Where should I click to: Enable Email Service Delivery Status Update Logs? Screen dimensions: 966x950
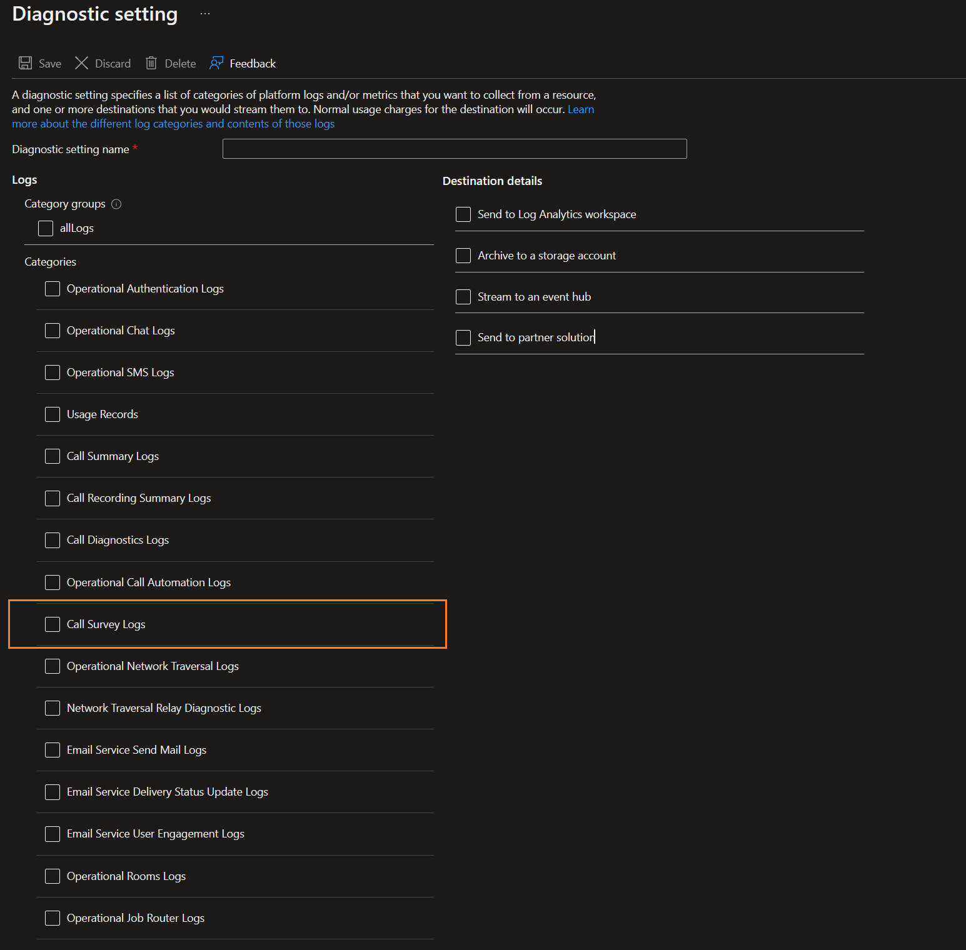[x=53, y=792]
